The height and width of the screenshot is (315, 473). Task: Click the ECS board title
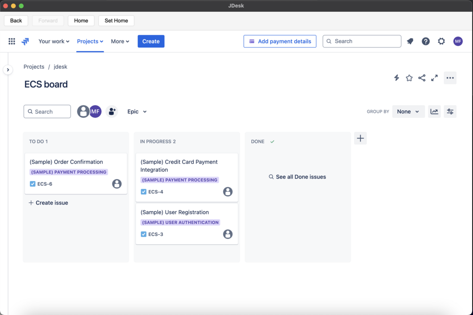coord(46,84)
